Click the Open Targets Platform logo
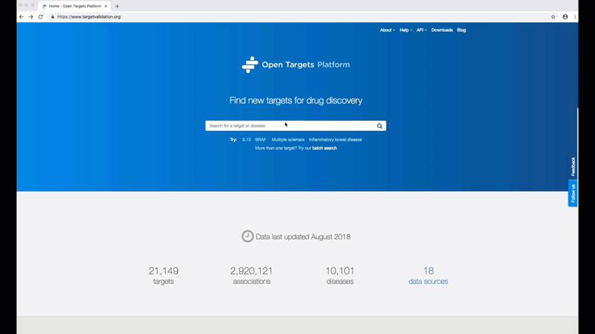The height and width of the screenshot is (334, 595). click(295, 65)
